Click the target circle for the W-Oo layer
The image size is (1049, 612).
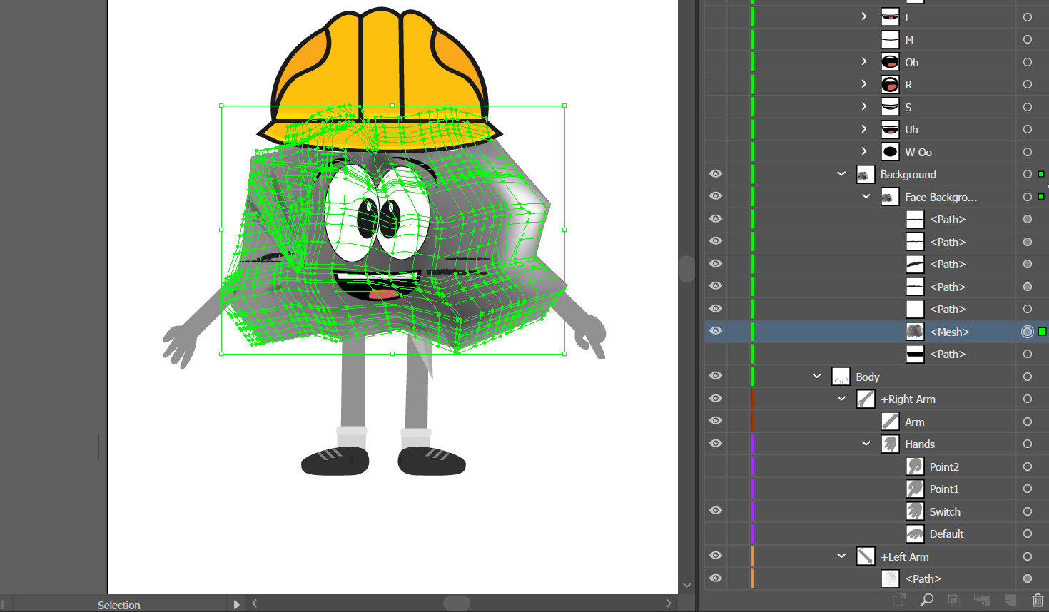tap(1028, 152)
